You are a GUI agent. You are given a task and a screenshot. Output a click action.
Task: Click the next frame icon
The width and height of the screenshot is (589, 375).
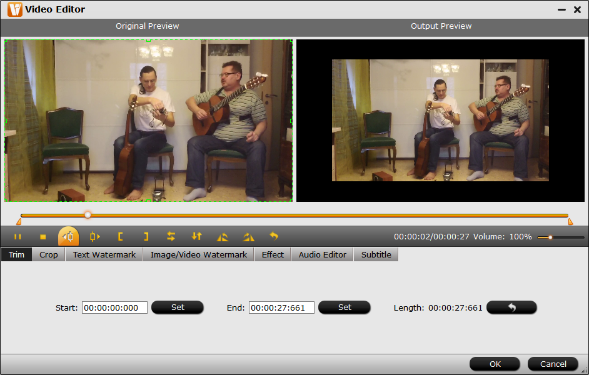point(94,237)
